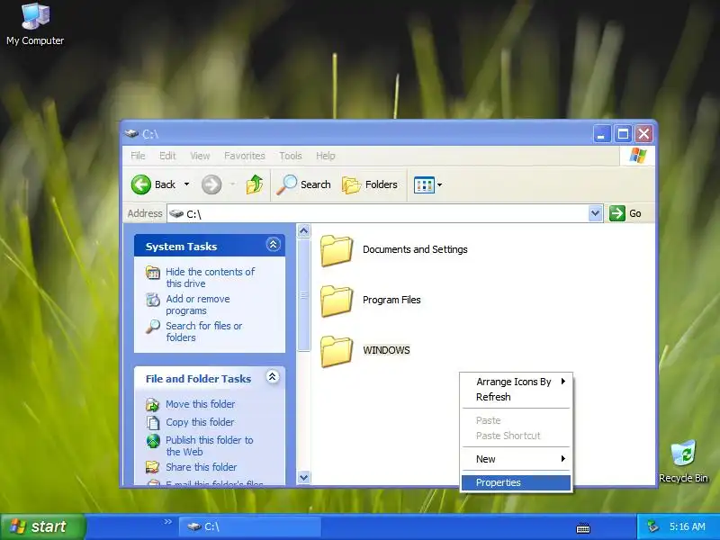Toggle the Folders pane toolbar button
The height and width of the screenshot is (540, 720).
(x=370, y=184)
